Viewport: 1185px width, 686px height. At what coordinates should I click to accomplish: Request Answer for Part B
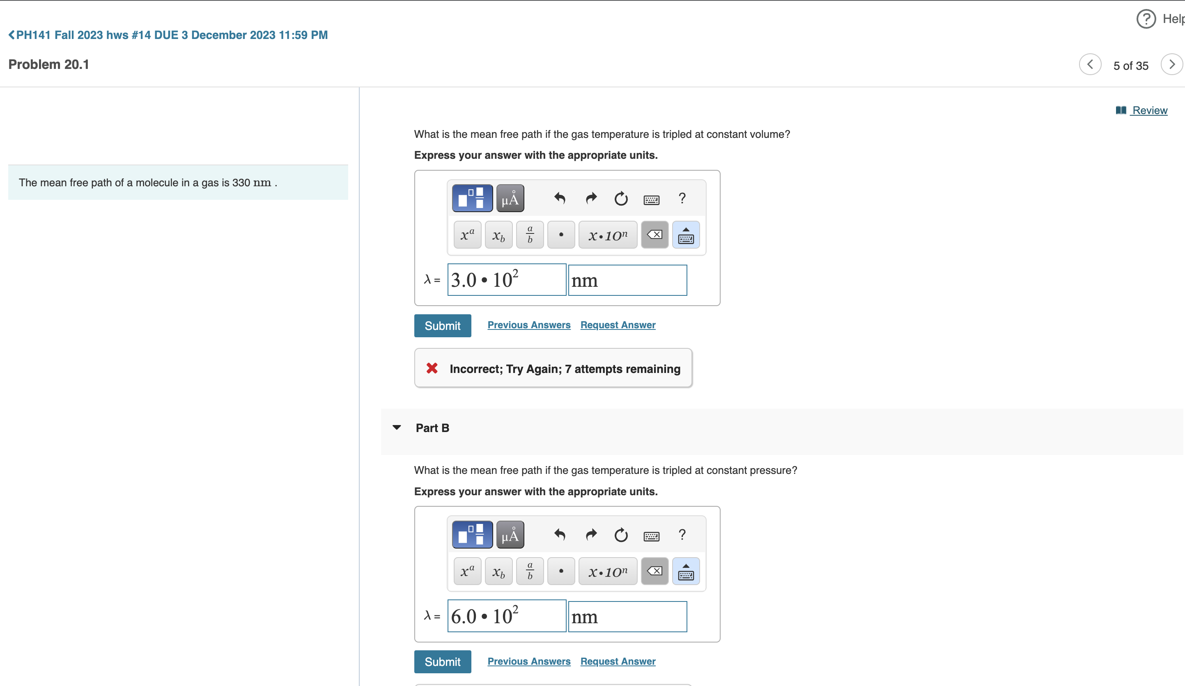pyautogui.click(x=618, y=661)
